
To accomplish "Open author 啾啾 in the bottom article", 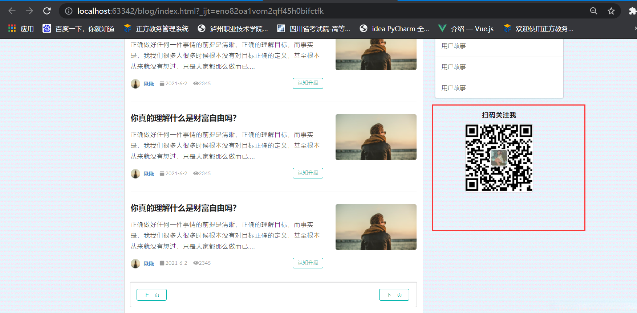I will pos(149,264).
